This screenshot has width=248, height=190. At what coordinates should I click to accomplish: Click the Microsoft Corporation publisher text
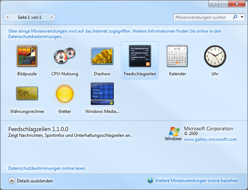click(x=209, y=128)
